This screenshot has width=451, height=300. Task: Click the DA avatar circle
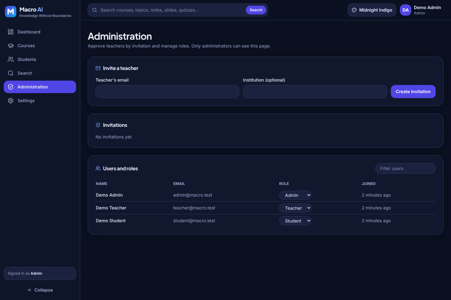point(405,10)
